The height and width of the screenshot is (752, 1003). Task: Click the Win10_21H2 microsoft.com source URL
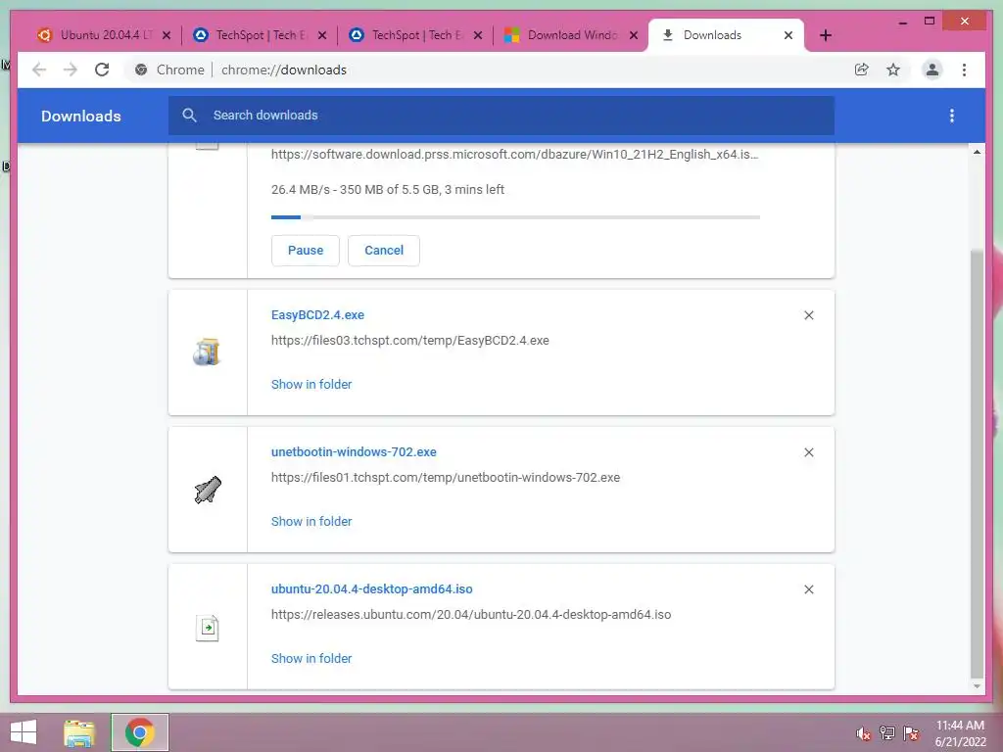click(515, 155)
